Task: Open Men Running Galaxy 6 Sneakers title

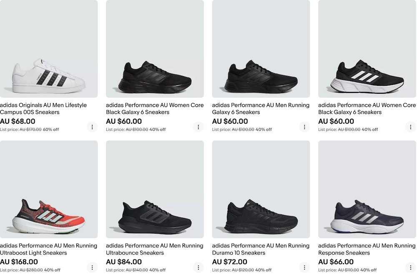Action: click(x=261, y=109)
